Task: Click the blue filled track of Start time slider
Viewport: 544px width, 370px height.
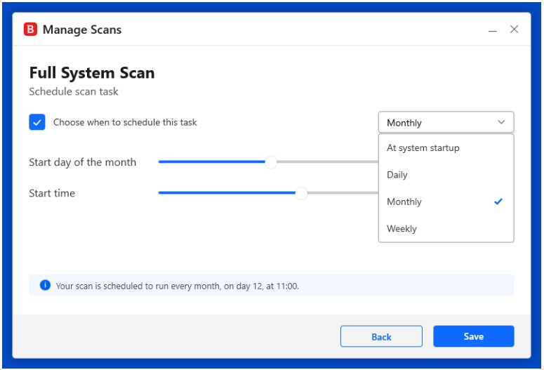Action: click(225, 193)
